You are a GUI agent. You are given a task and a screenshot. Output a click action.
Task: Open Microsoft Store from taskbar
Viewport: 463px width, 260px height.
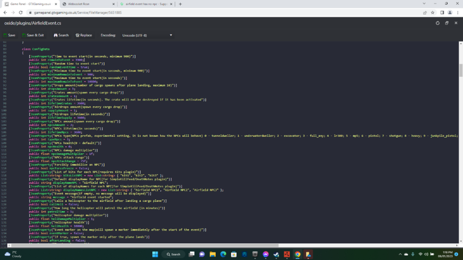[234, 254]
